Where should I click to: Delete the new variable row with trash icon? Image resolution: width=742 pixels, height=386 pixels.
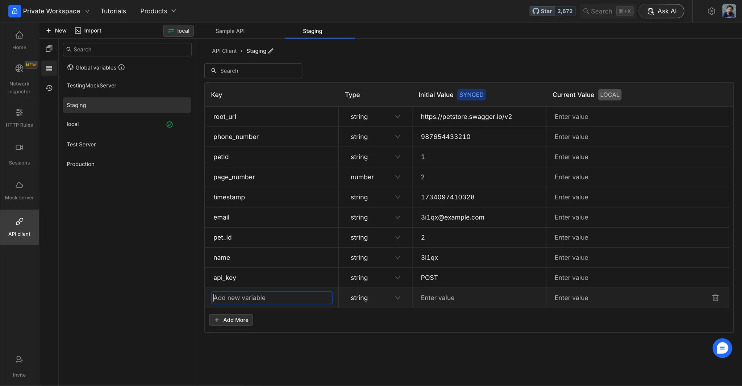point(715,298)
